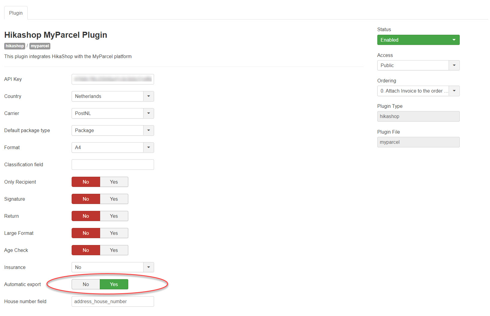Focus the Classification field input
The image size is (490, 316).
coord(113,164)
